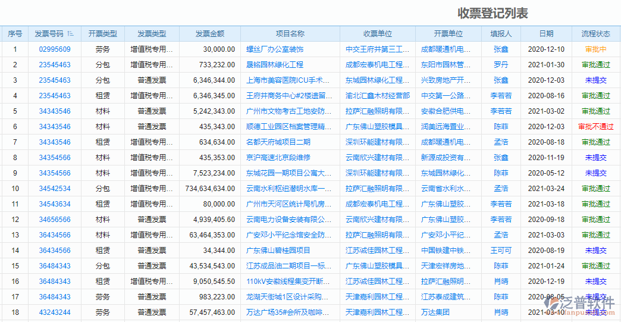Screen dimensions: 621x322
Task: View project 京沪高速北京段维修
Action: pyautogui.click(x=278, y=158)
